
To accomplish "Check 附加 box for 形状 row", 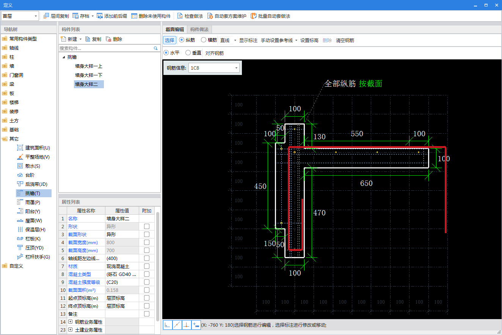I will [147, 226].
